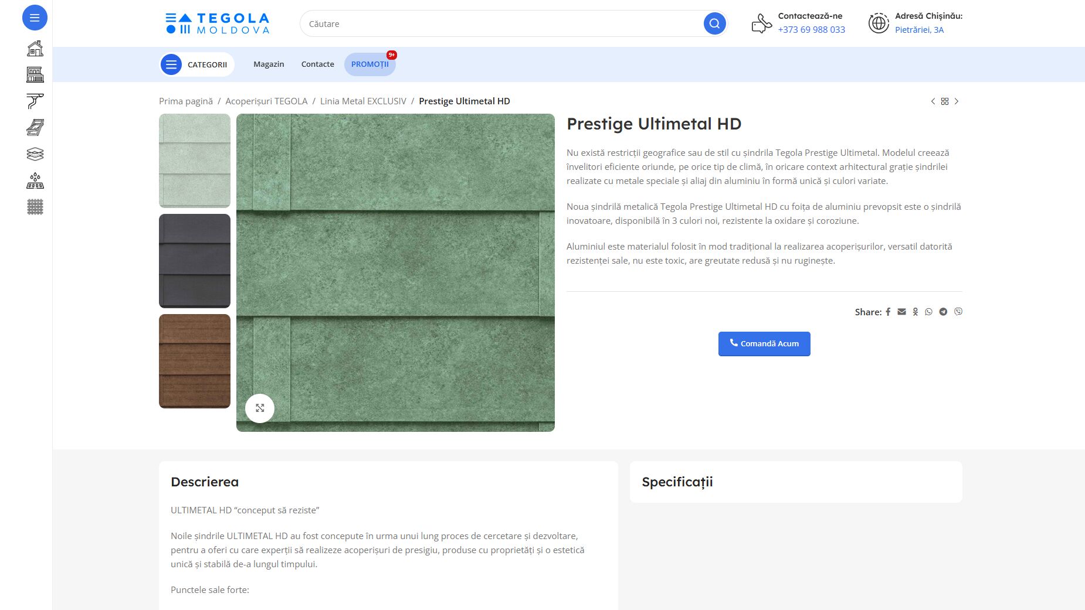
Task: Click the 'Share:' label
Action: pos(868,312)
